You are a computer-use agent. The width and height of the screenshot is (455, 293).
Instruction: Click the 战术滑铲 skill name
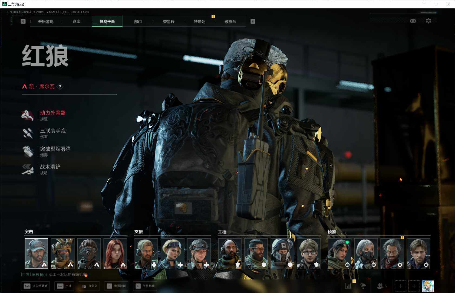(x=50, y=167)
